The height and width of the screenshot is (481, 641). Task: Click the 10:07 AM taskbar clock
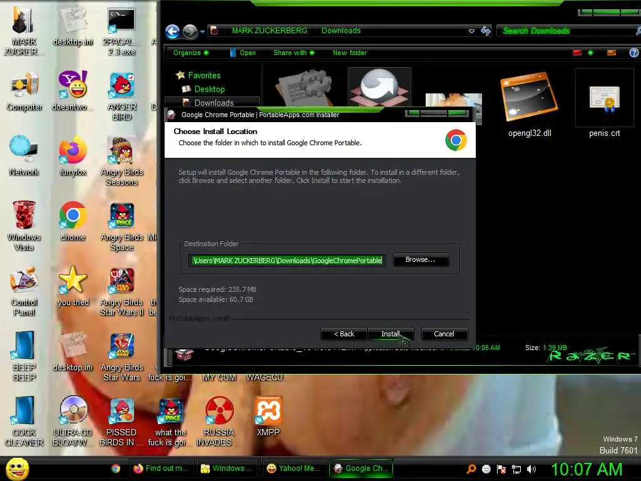(587, 469)
